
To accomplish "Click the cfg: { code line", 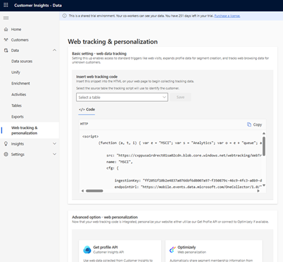I will pyautogui.click(x=112, y=168).
